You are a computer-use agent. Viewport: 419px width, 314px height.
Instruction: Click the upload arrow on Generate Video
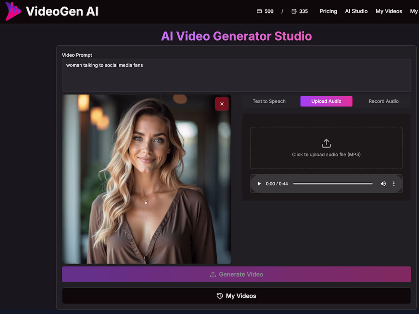click(x=213, y=274)
